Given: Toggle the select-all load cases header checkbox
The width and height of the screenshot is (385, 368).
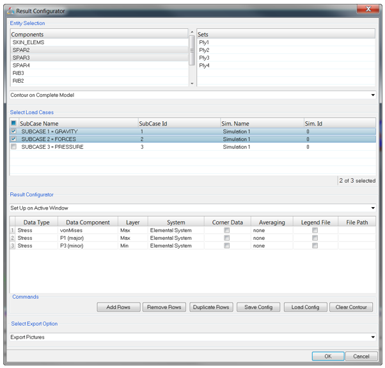Looking at the screenshot, I should pos(14,123).
